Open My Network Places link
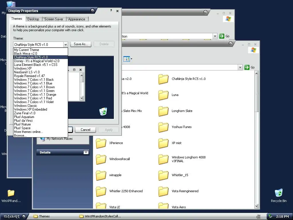The width and height of the screenshot is (293, 220). point(60,139)
